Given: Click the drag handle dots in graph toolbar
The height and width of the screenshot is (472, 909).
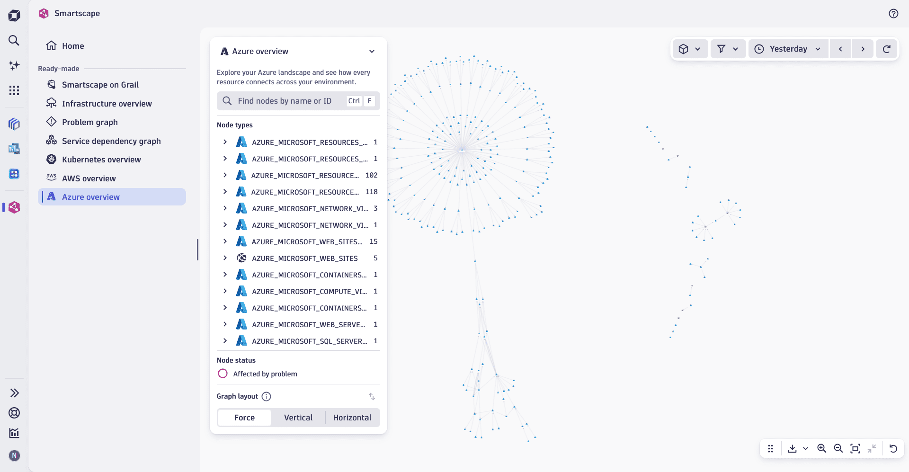Looking at the screenshot, I should [771, 448].
